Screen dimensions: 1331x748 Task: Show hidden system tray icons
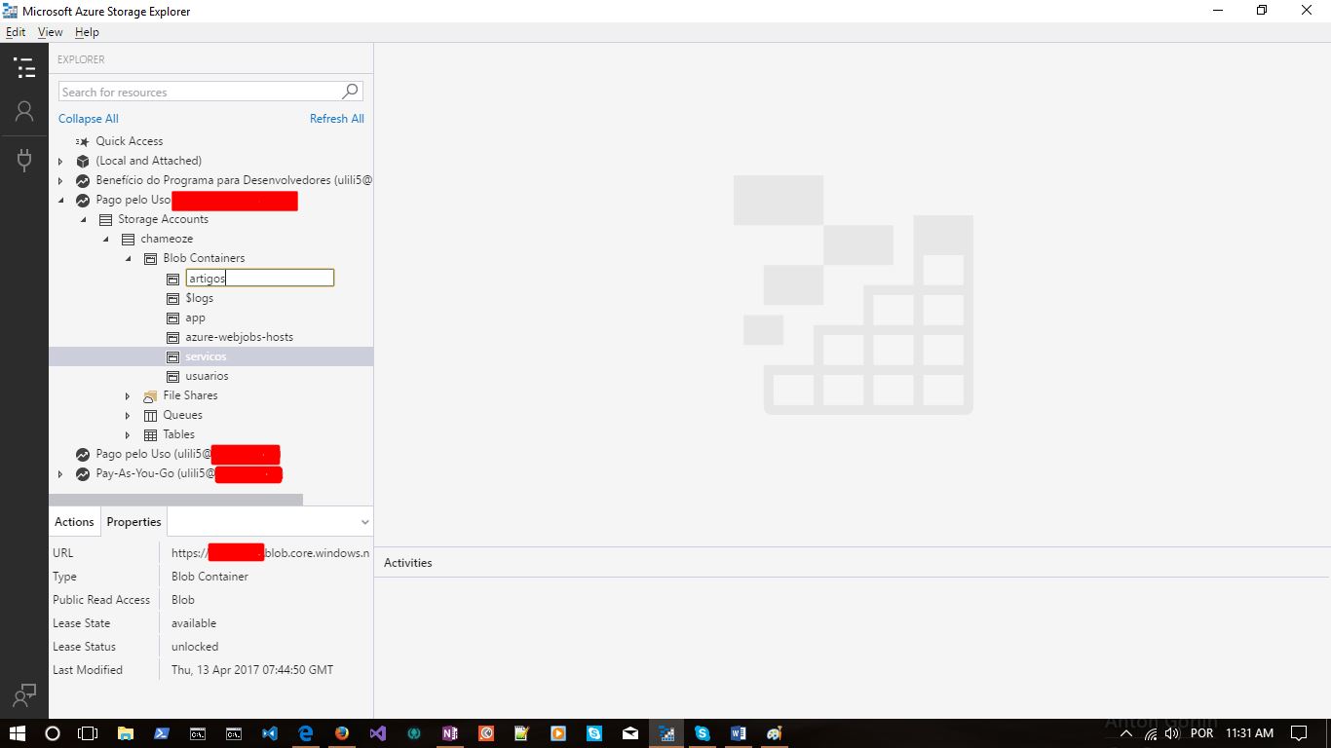coord(1126,733)
